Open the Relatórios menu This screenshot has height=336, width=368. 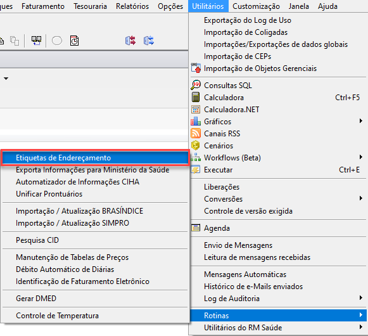pyautogui.click(x=132, y=6)
